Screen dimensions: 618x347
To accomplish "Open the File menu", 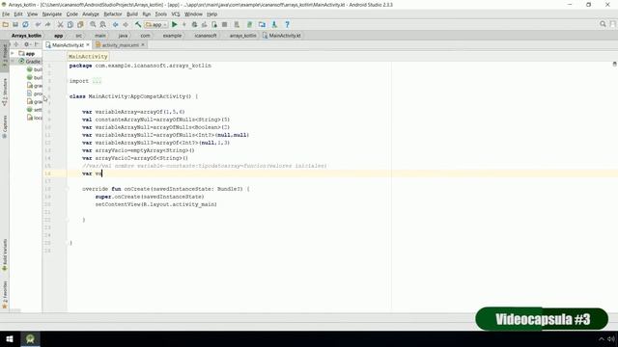I will point(6,14).
